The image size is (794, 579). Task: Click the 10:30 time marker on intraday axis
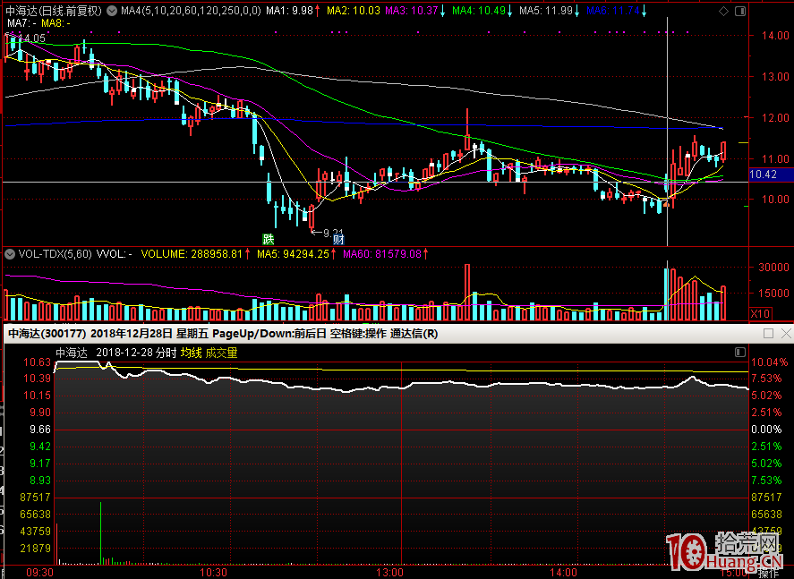[x=214, y=572]
